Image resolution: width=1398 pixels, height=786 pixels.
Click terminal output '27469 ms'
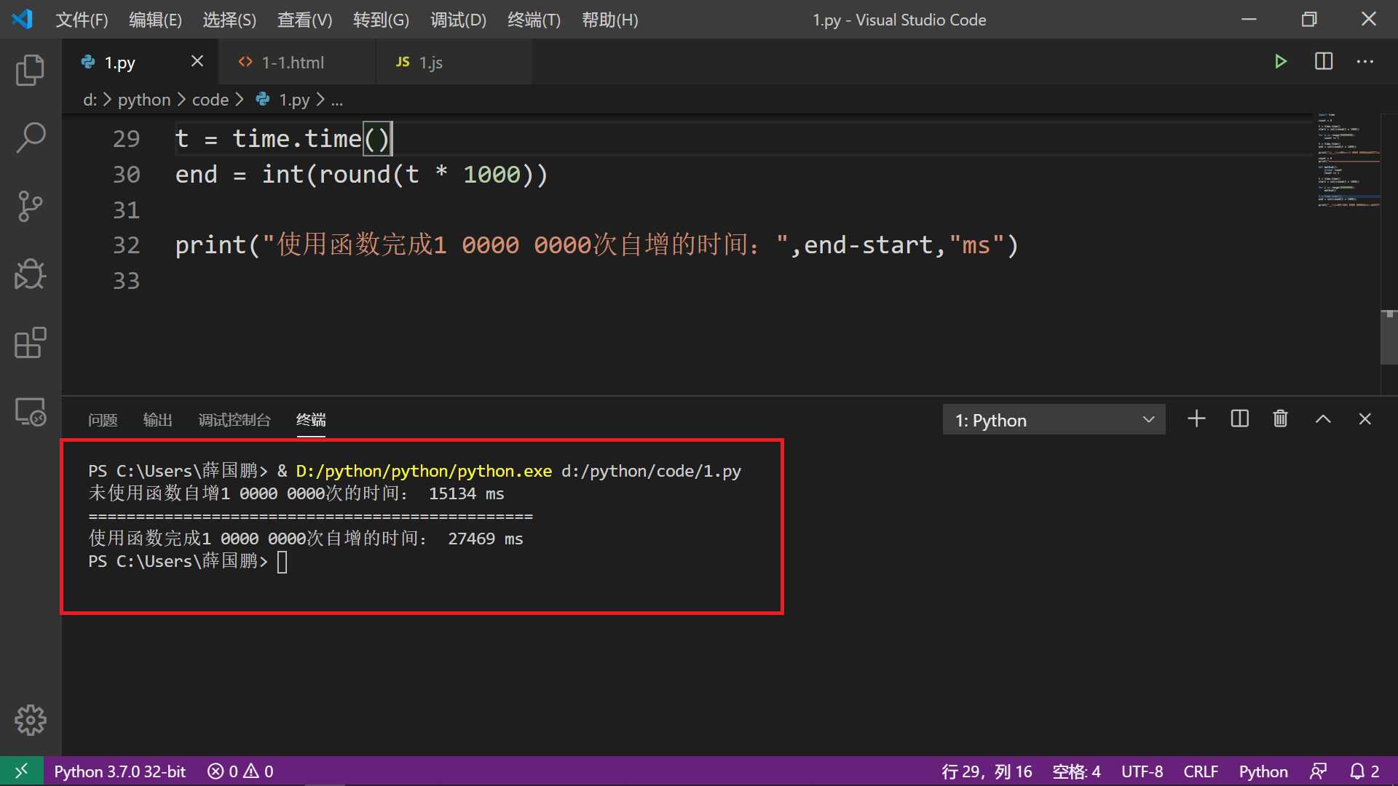(x=485, y=539)
